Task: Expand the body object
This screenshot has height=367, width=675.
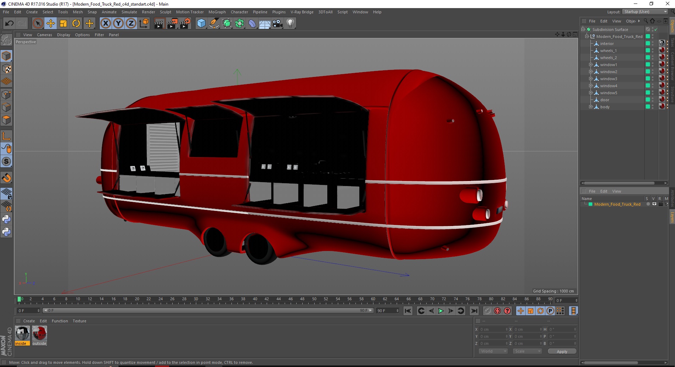Action: [591, 107]
